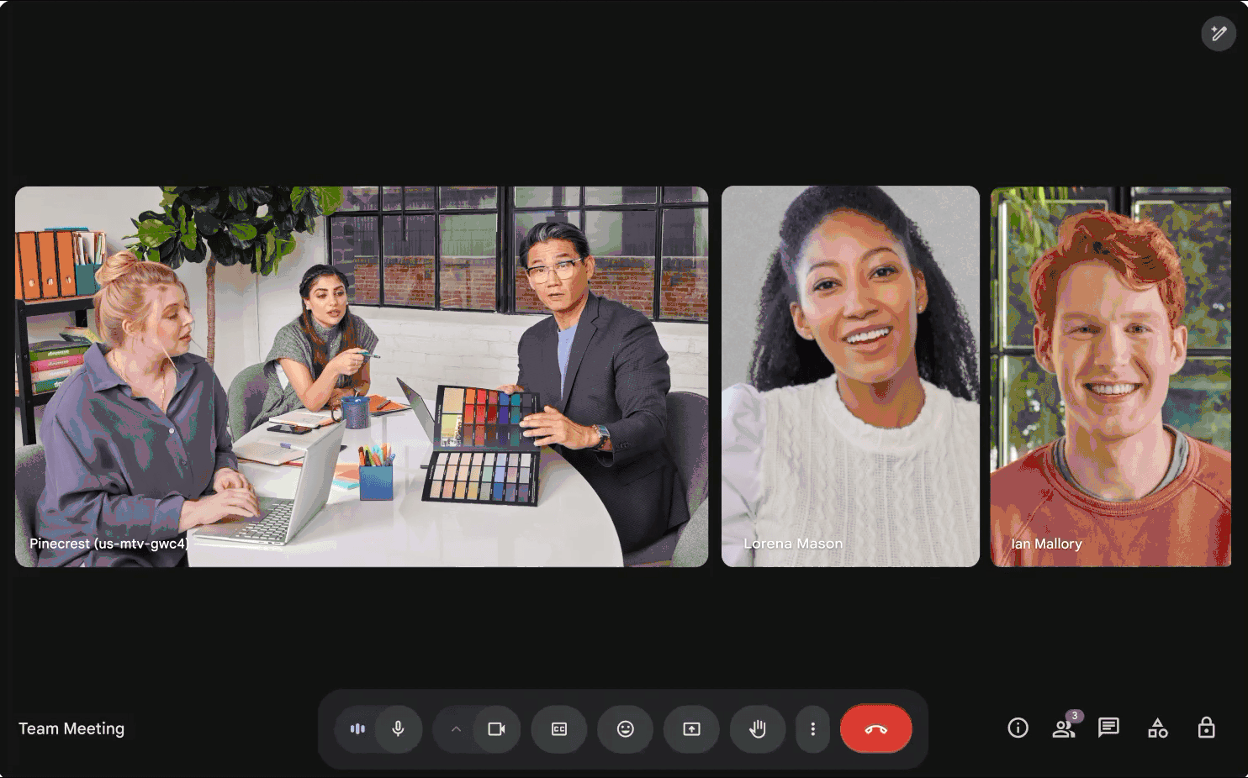
Task: Click the Team Meeting title label
Action: pos(71,728)
